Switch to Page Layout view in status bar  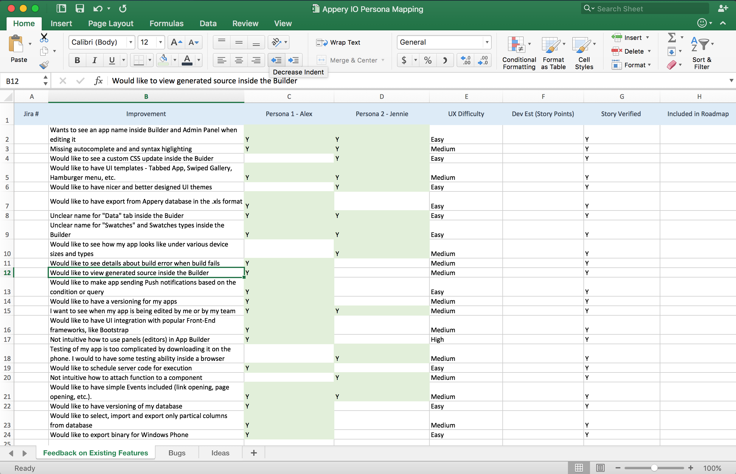tap(600, 468)
